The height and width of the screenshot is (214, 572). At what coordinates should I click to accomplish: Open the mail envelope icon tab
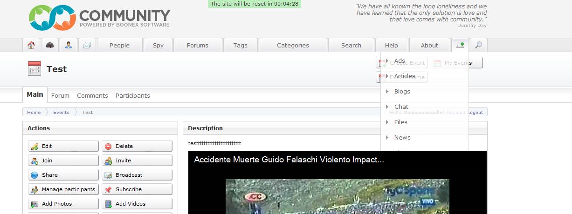[87, 45]
